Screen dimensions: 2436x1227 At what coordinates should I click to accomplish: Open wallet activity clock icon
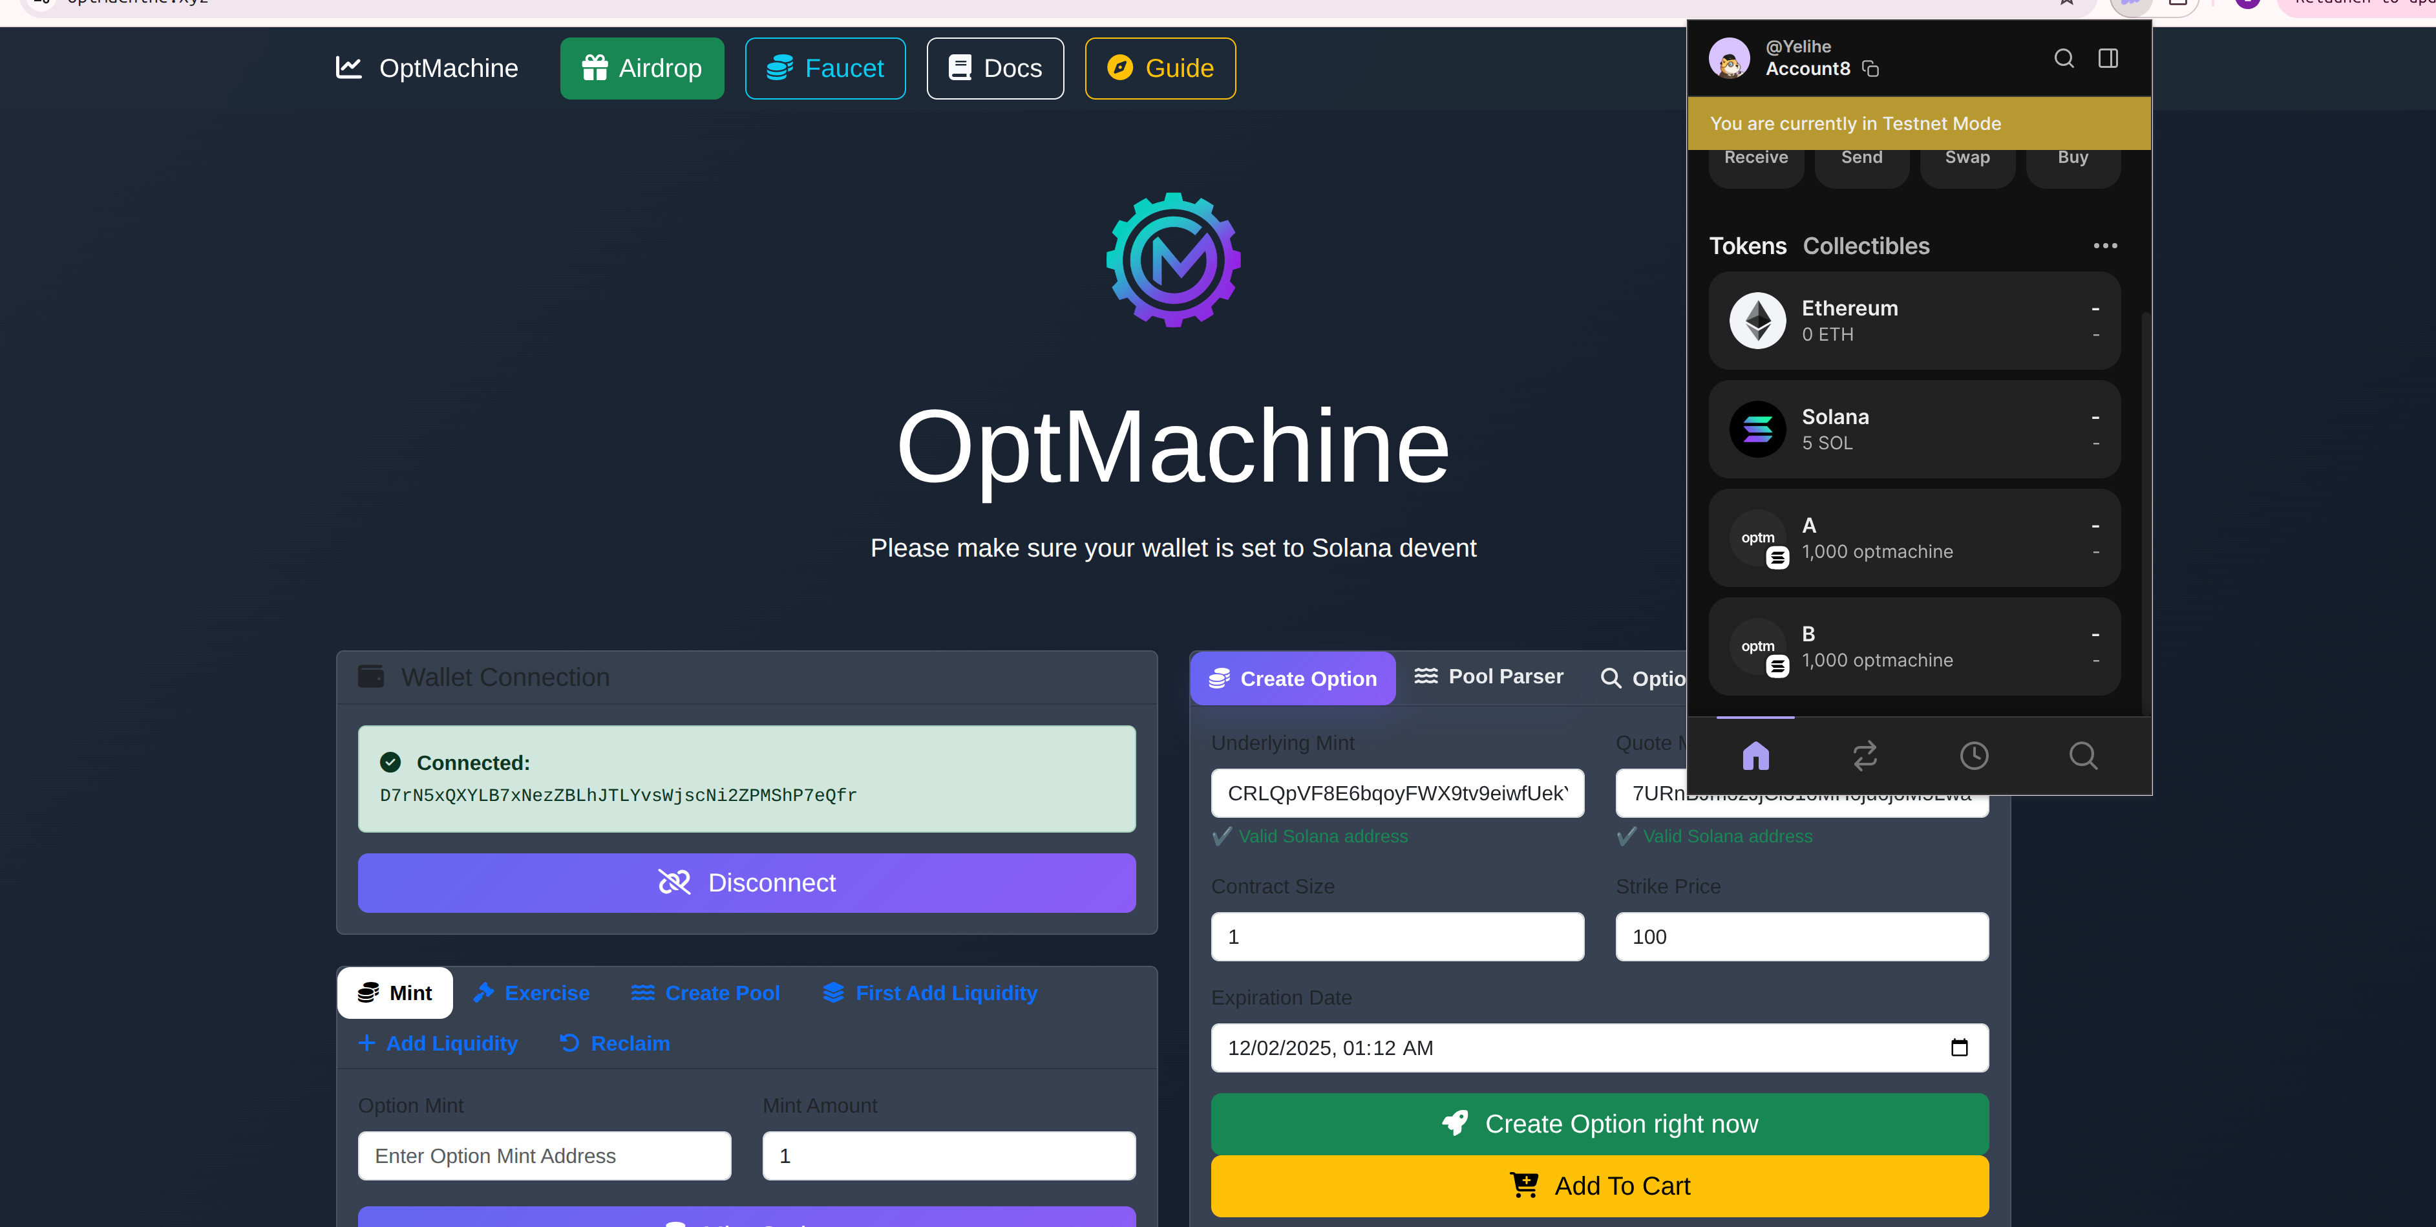(1974, 755)
